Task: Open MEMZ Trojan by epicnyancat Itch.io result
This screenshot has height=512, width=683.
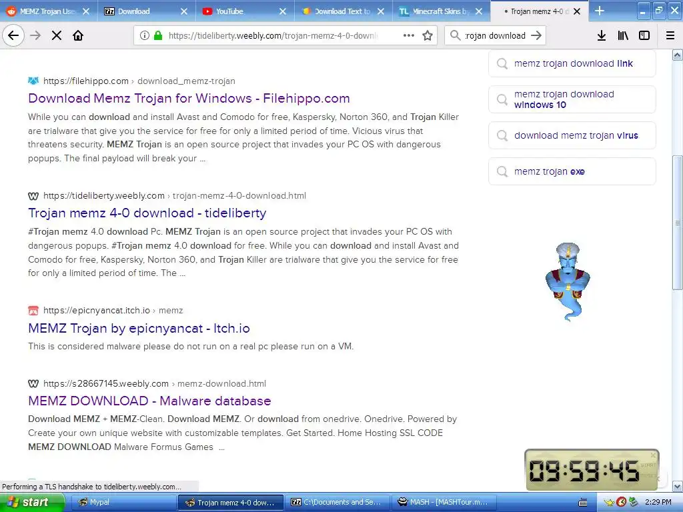Action: pos(139,328)
